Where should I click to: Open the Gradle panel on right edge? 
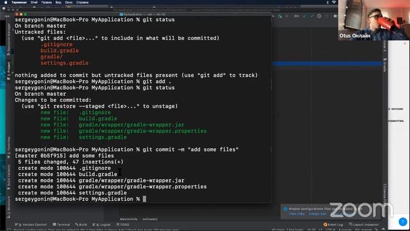384,65
